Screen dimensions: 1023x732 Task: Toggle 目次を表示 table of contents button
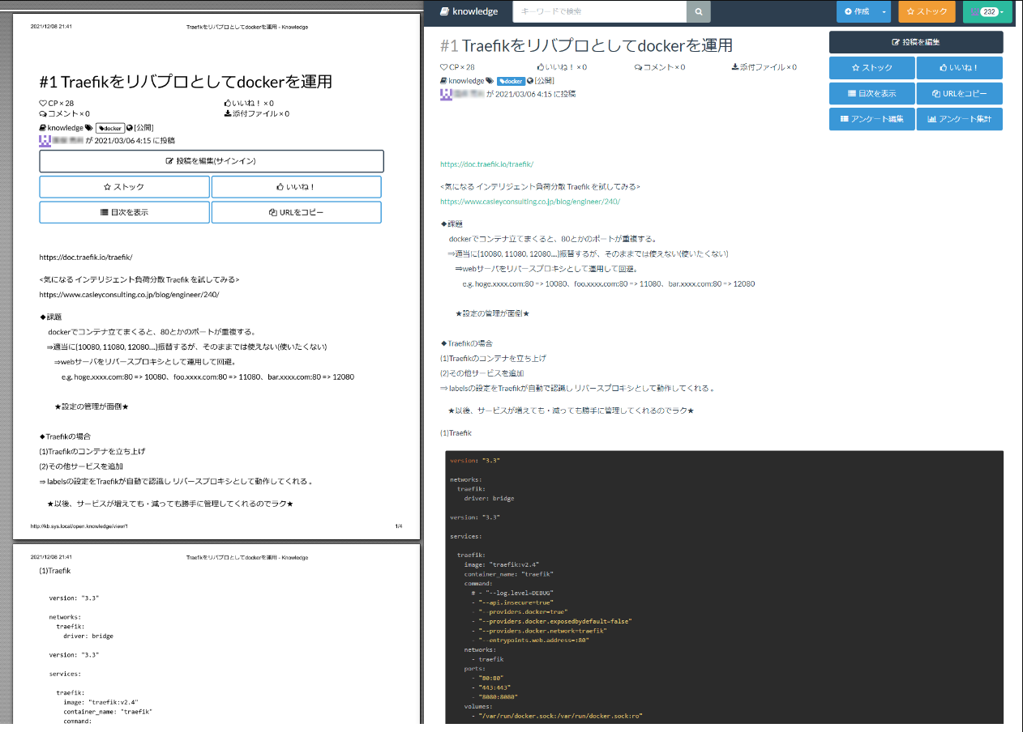click(x=871, y=93)
